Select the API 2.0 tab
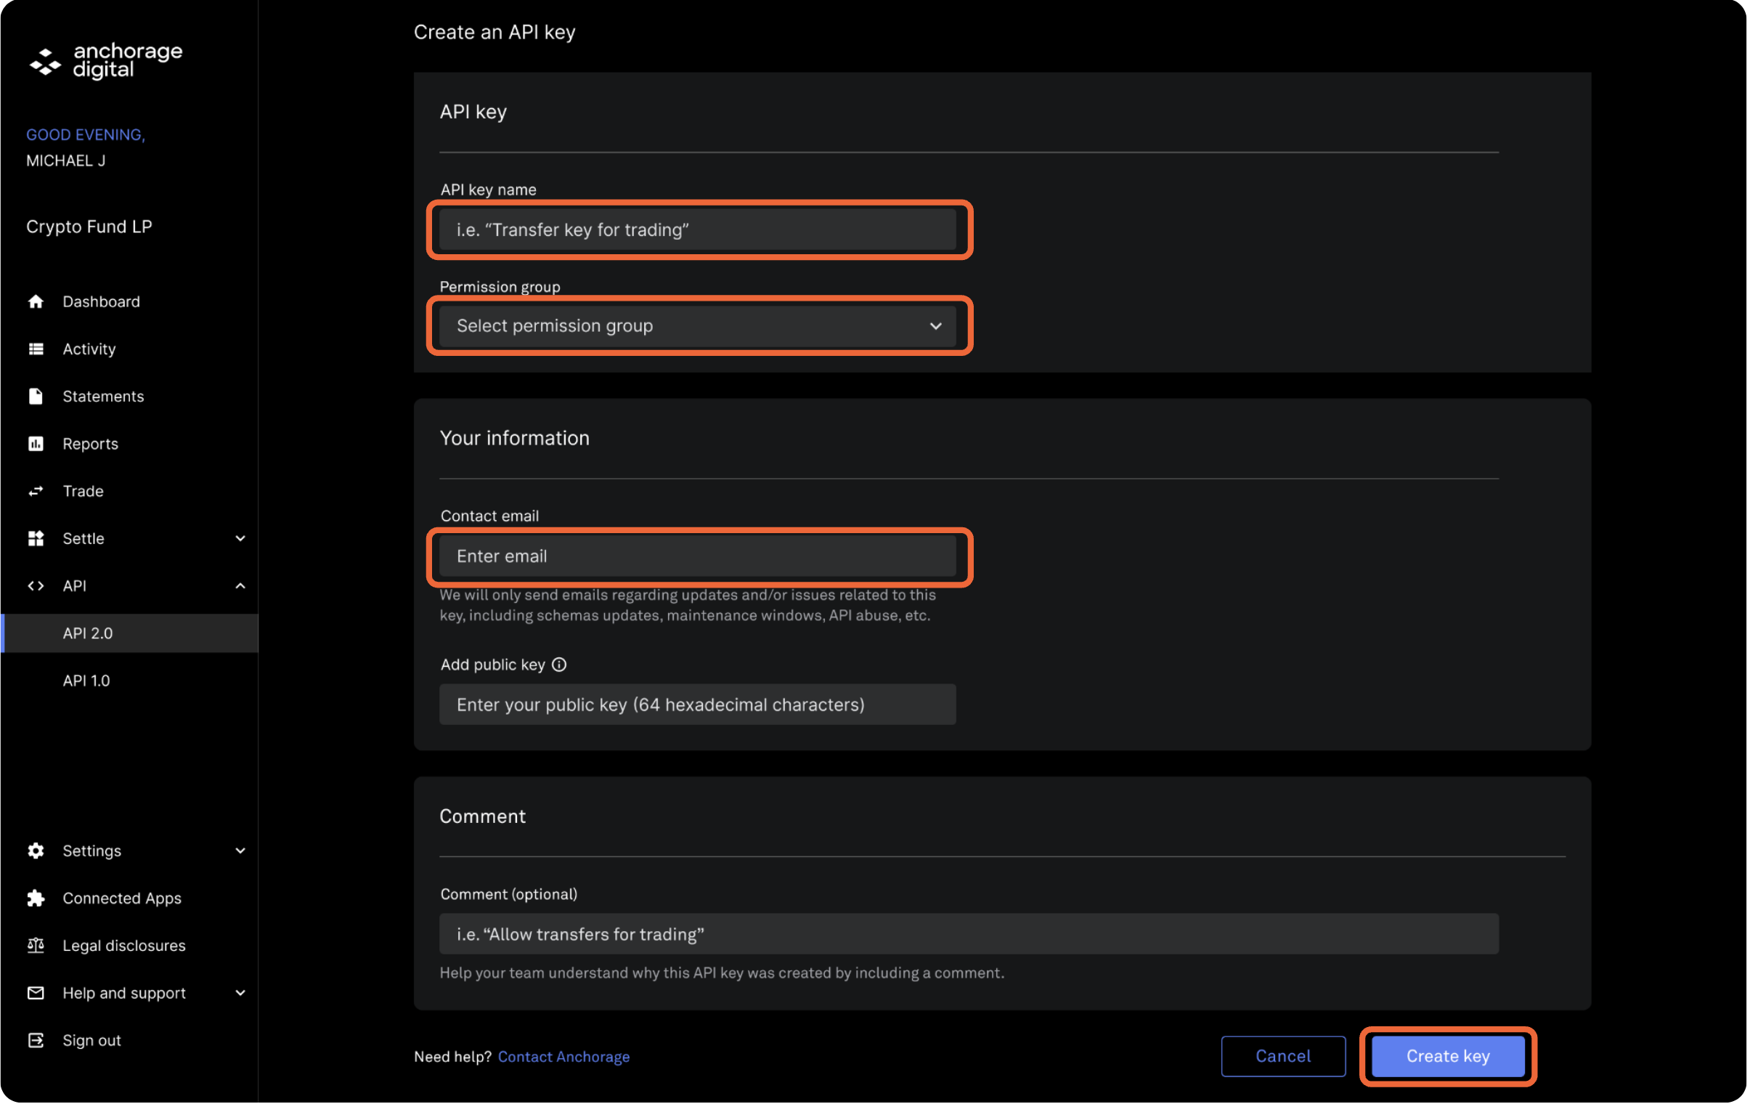Screen dimensions: 1750x1104 (88, 633)
